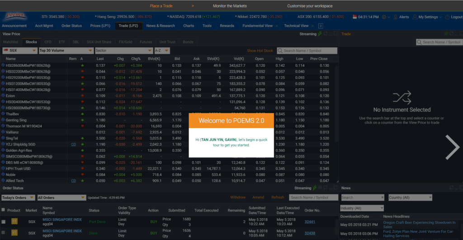Viewport: 463px width, 240px height.
Task: Open the Ford, Zotye news headline
Action: pyautogui.click(x=418, y=234)
